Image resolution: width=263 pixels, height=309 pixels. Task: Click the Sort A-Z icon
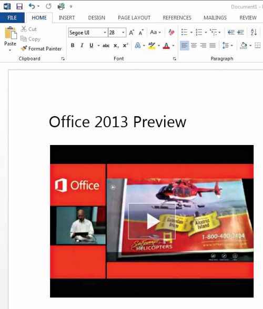pyautogui.click(x=254, y=32)
